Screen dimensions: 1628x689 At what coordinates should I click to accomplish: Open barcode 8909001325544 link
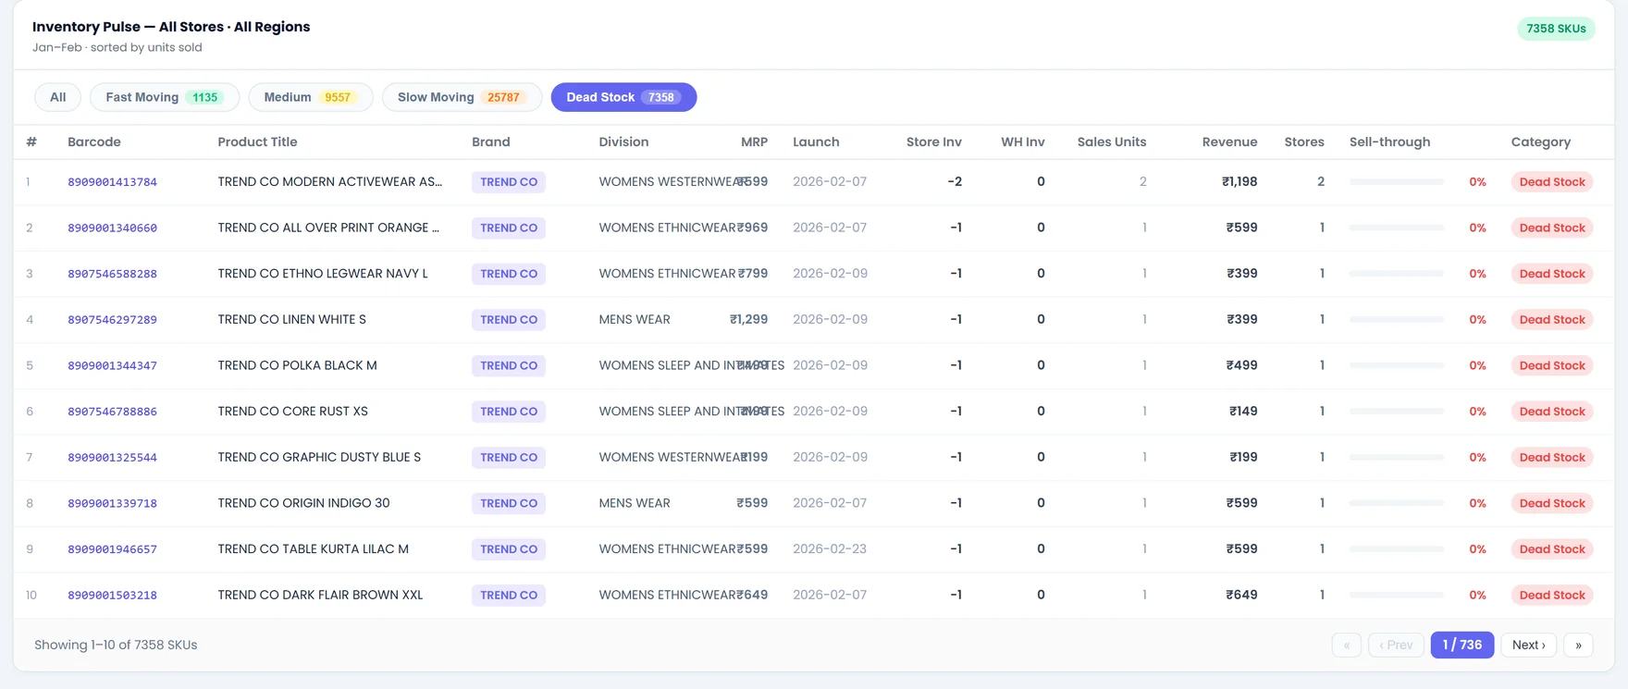pos(112,458)
